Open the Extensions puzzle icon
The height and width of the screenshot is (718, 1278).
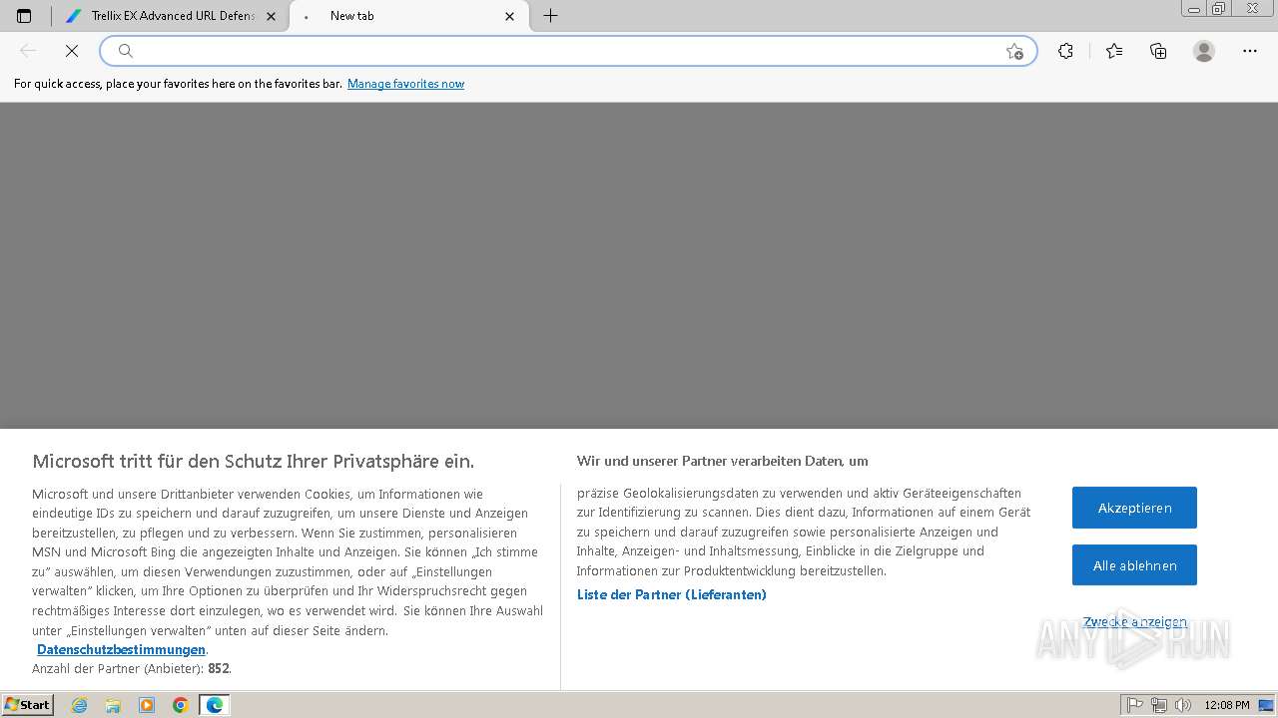click(x=1065, y=51)
